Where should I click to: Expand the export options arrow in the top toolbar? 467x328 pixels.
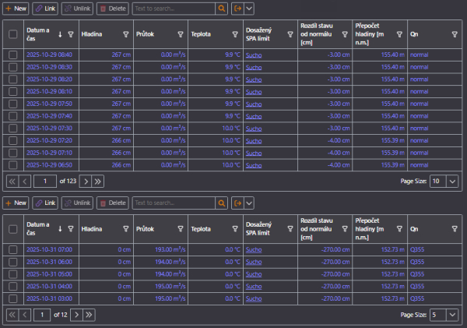(x=249, y=8)
